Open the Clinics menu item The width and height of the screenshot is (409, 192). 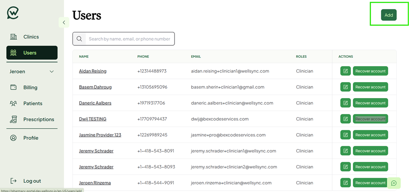[32, 37]
